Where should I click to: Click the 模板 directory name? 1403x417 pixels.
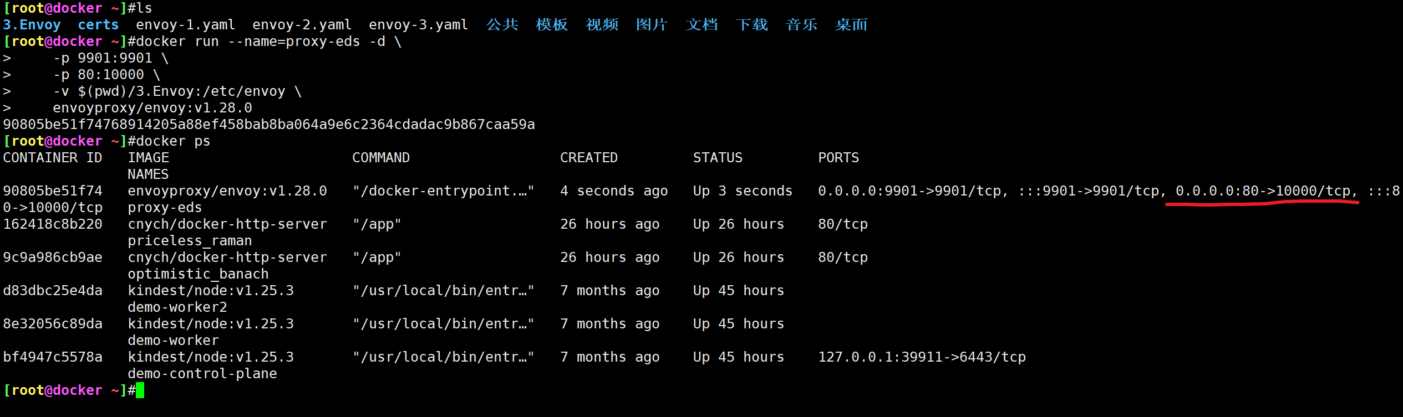point(552,25)
